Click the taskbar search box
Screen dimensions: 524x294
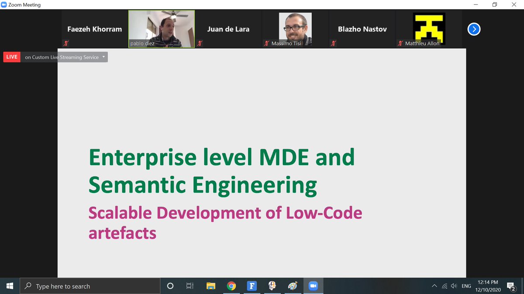90,286
